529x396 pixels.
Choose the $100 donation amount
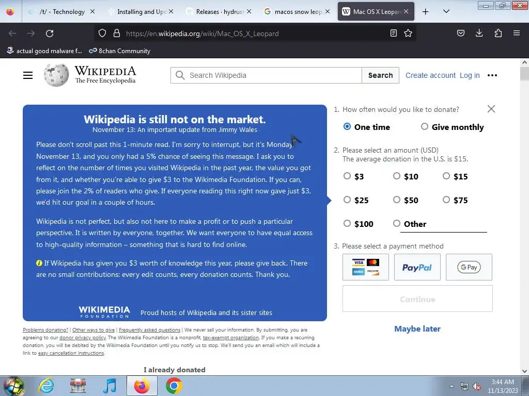[347, 223]
